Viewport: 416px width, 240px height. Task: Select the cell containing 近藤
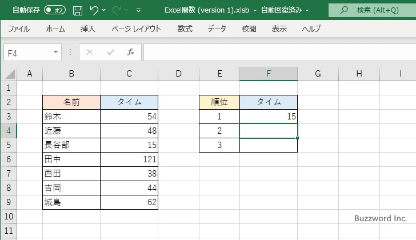pyautogui.click(x=71, y=131)
